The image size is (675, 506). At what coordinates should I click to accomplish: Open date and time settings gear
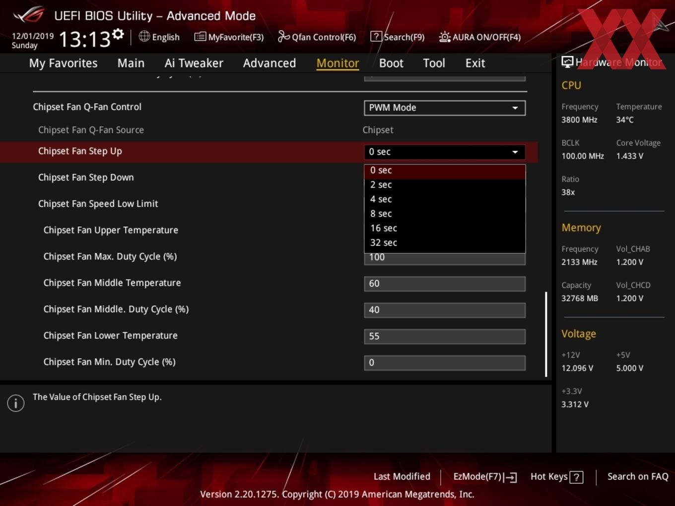[x=118, y=34]
